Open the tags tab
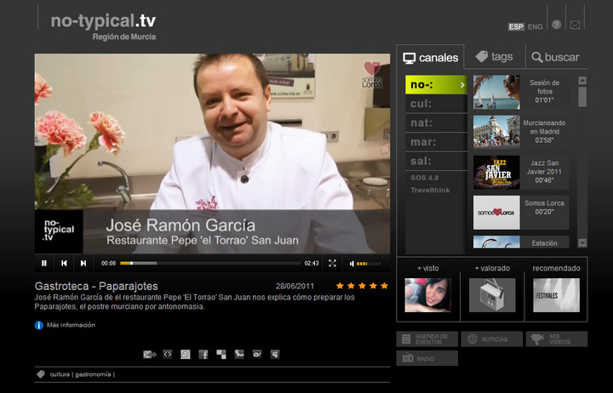The width and height of the screenshot is (613, 393). pos(495,57)
